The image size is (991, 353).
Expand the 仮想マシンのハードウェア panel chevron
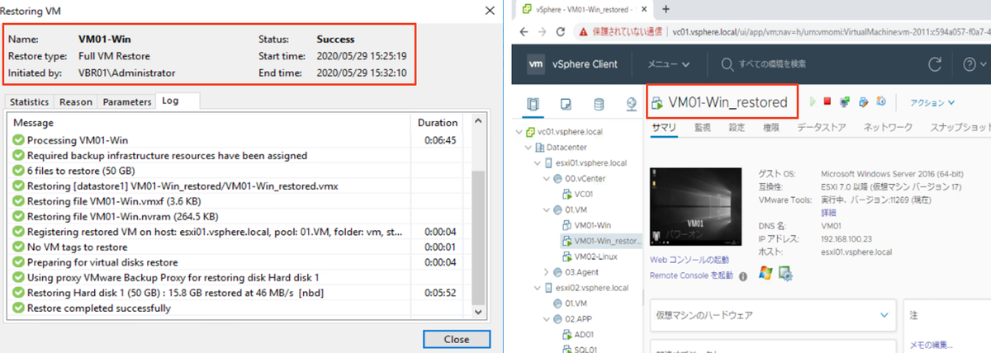884,315
